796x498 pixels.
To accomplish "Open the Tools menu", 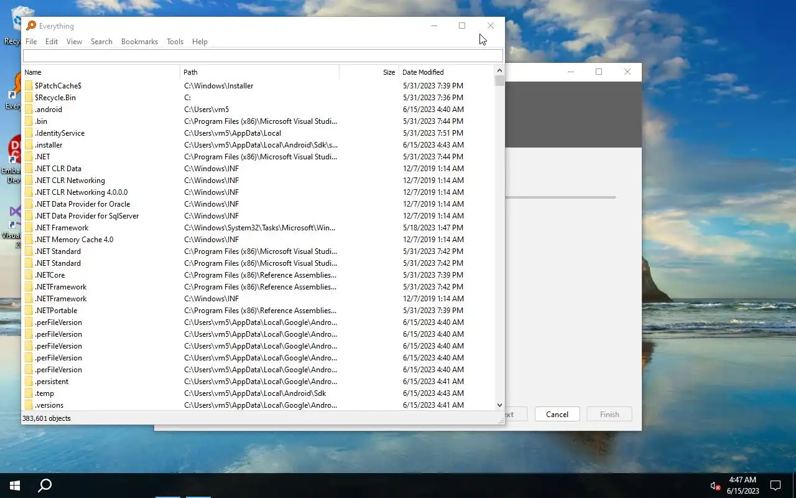I will (175, 42).
